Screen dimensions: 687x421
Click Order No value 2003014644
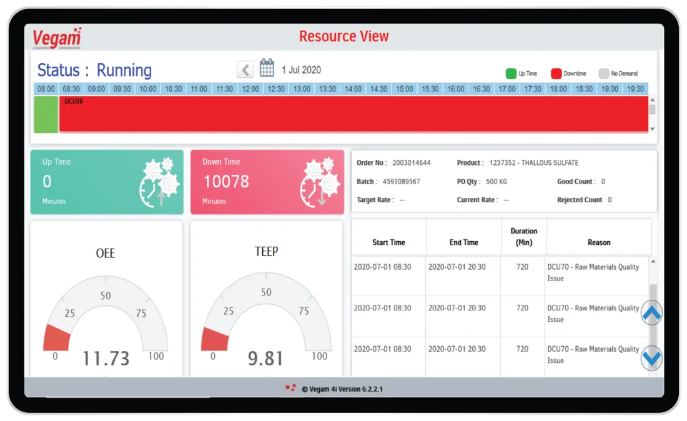[412, 163]
